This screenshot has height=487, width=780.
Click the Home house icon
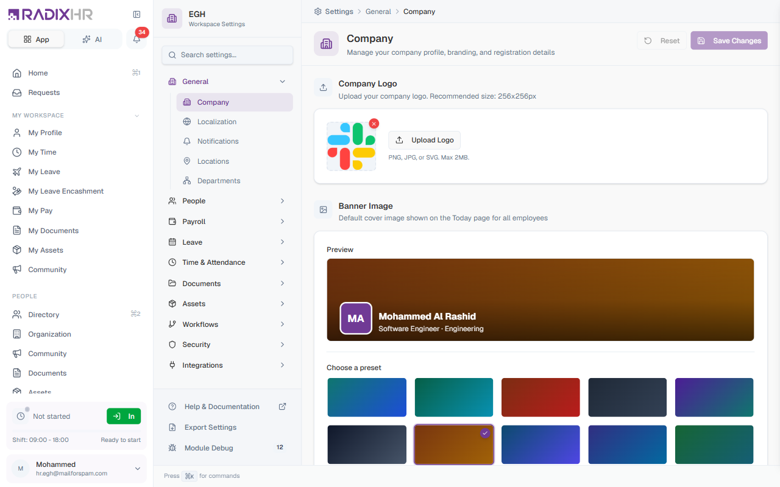(17, 73)
